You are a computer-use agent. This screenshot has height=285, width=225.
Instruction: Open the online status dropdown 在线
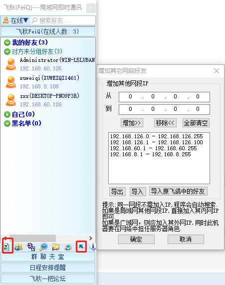(x=16, y=20)
